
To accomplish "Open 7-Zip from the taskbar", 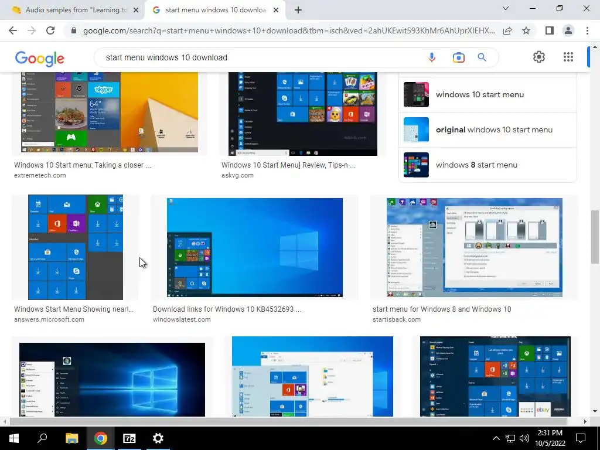I will (x=129, y=438).
